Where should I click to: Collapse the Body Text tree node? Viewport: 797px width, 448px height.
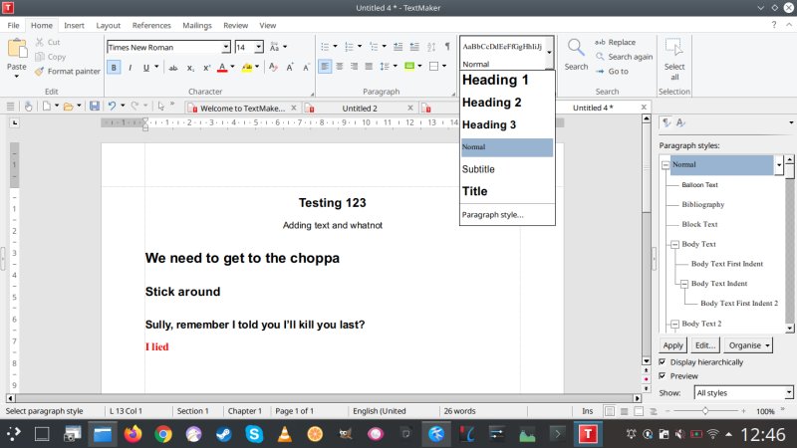[x=673, y=244]
